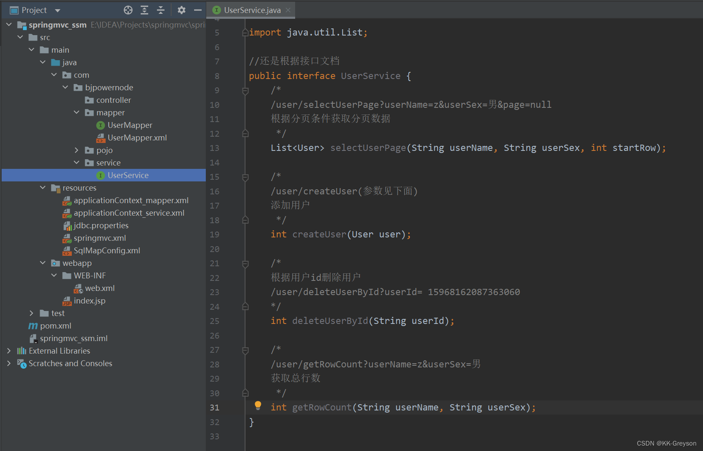Image resolution: width=703 pixels, height=451 pixels.
Task: Close the UserService.java tab
Action: click(x=288, y=10)
